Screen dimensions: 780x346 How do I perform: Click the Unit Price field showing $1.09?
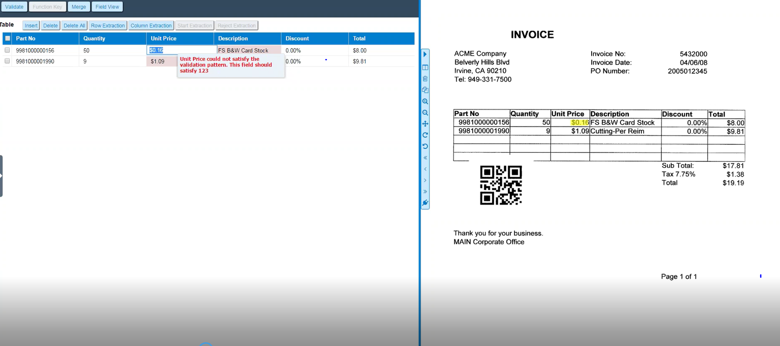pyautogui.click(x=161, y=61)
